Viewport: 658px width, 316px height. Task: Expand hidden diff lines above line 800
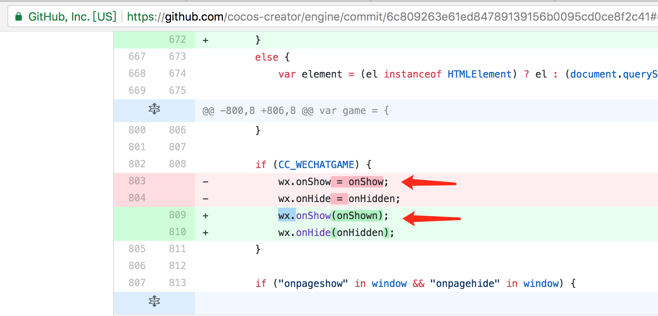(154, 109)
